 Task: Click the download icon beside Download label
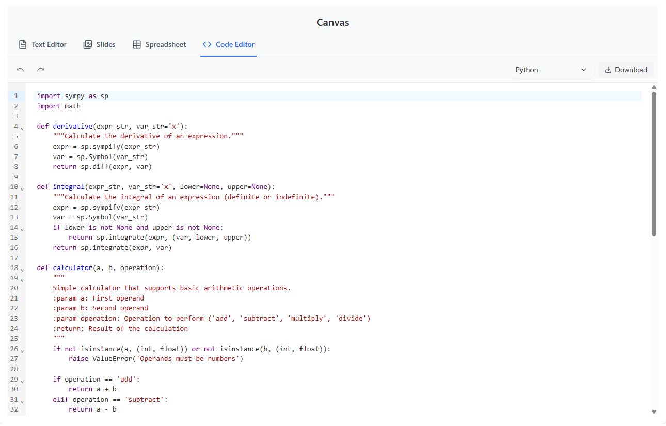[608, 69]
